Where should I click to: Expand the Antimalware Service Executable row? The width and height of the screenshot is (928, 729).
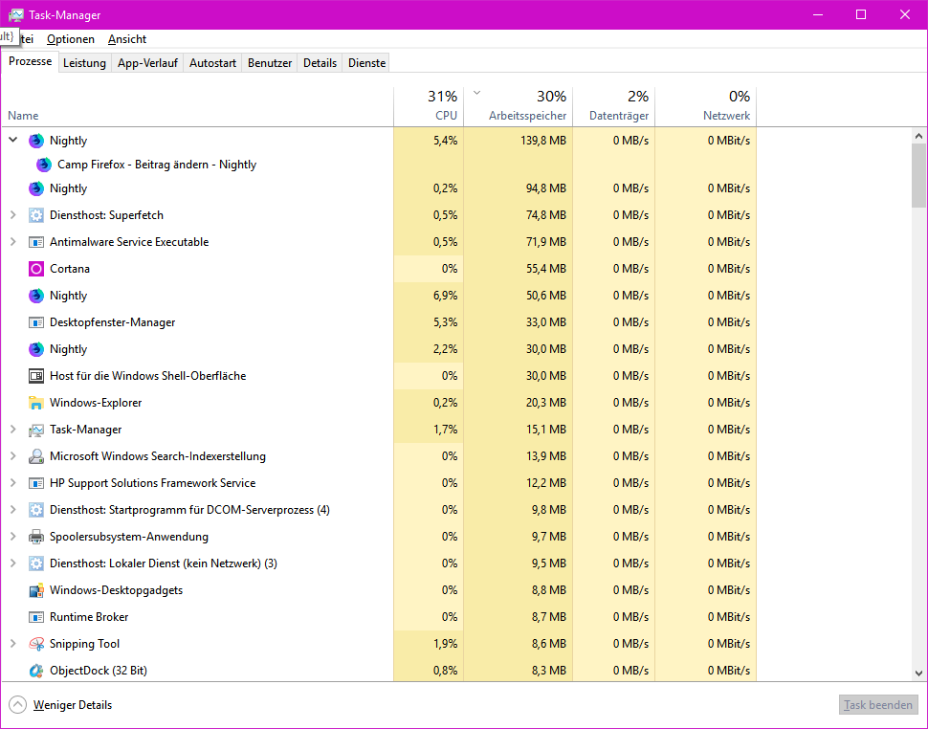coord(13,242)
